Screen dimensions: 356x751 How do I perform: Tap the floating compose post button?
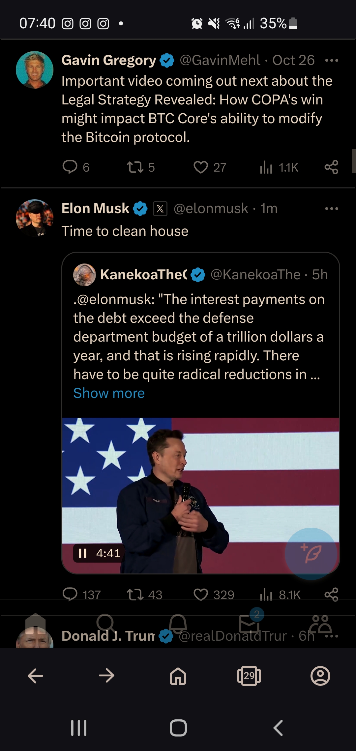[x=311, y=553]
